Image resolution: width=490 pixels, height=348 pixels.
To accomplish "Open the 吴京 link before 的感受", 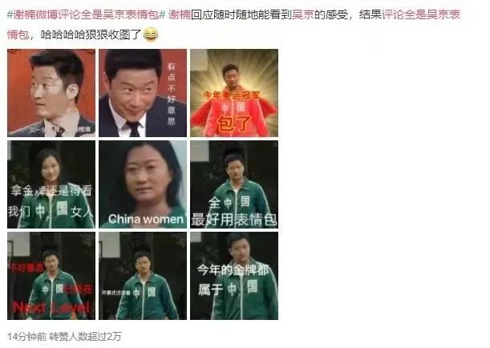I will click(x=303, y=14).
